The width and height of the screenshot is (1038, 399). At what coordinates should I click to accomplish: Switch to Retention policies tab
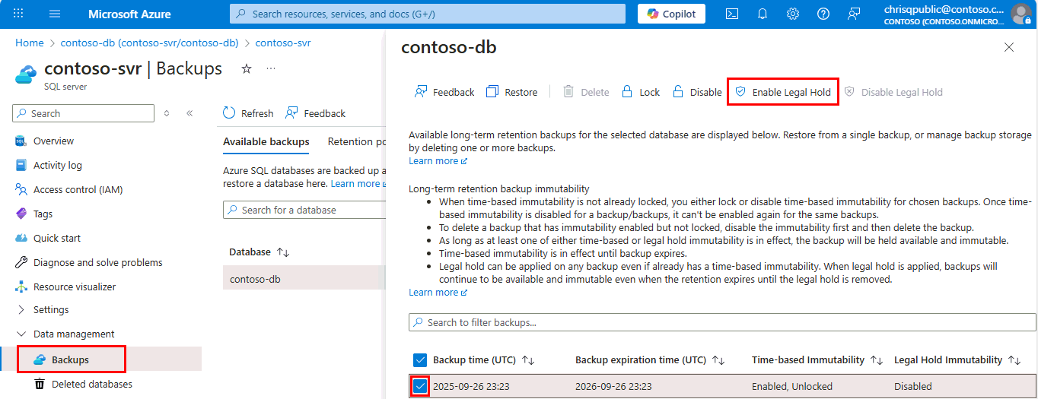(356, 141)
